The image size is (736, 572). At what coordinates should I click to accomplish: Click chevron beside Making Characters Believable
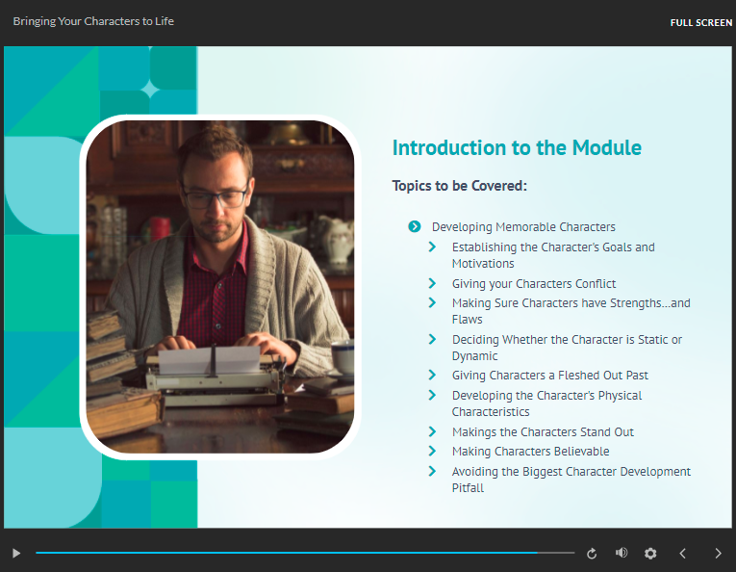[432, 452]
